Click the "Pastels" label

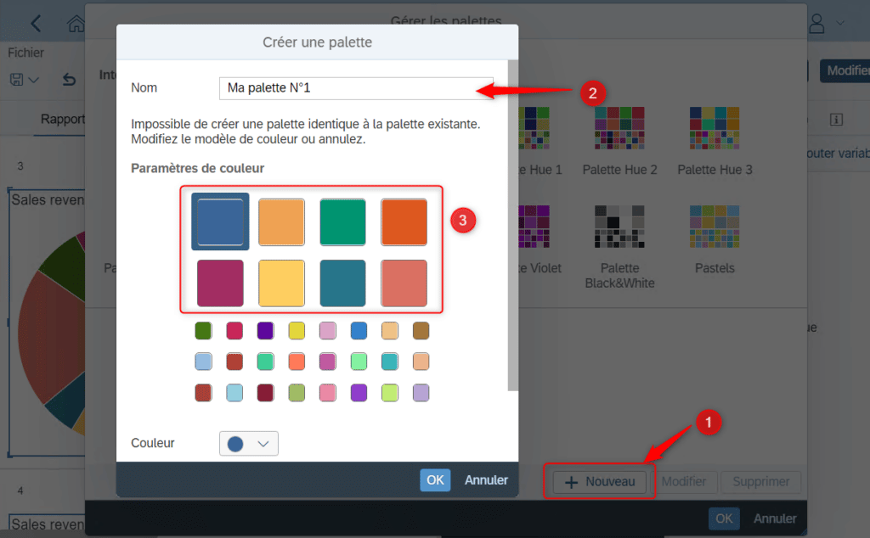tap(715, 268)
